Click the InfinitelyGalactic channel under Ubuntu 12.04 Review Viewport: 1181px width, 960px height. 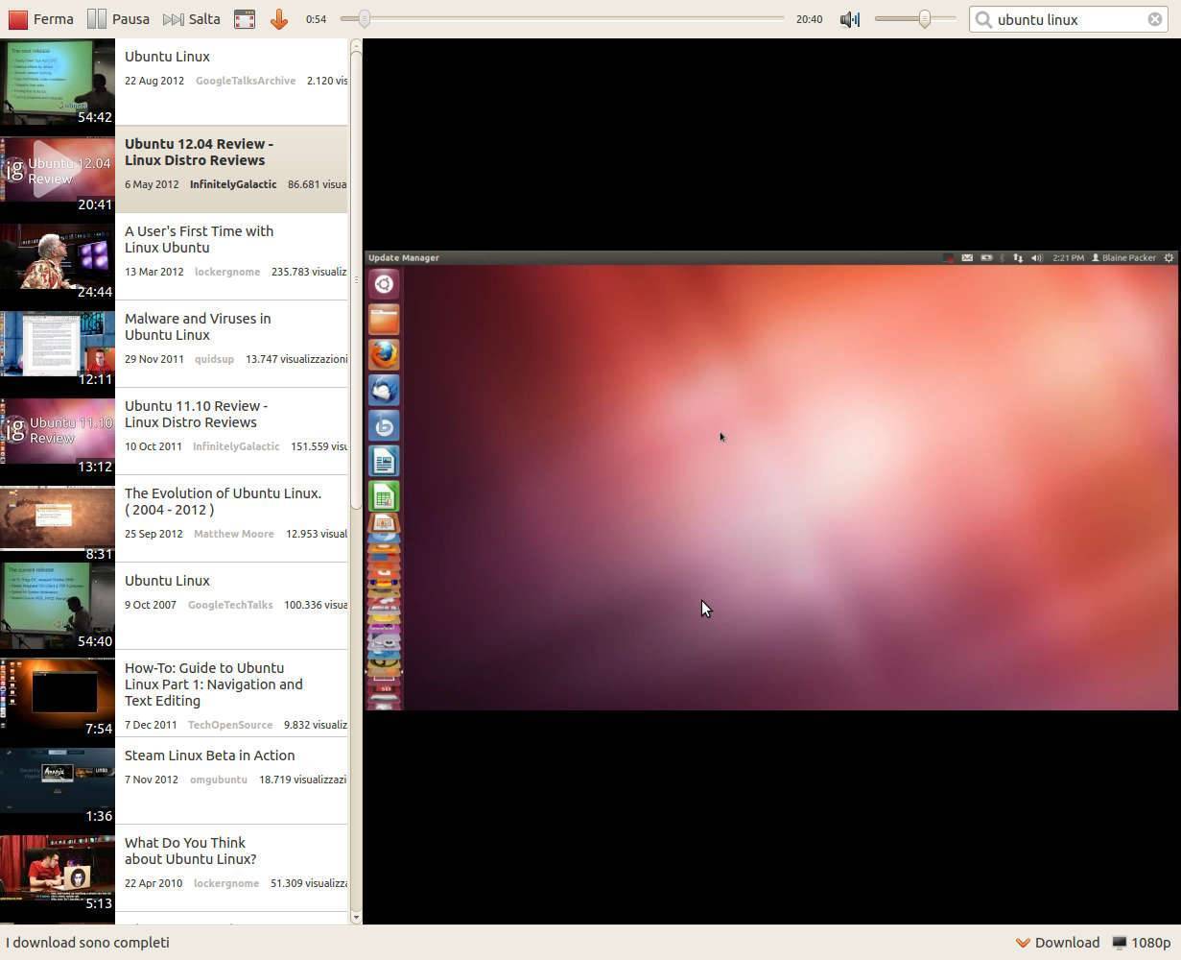tap(233, 184)
